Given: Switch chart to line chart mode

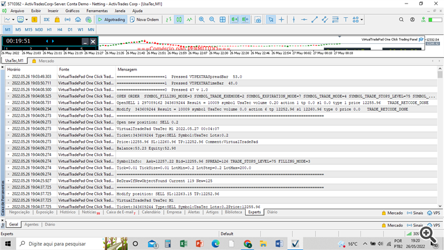Looking at the screenshot, I should 189,20.
